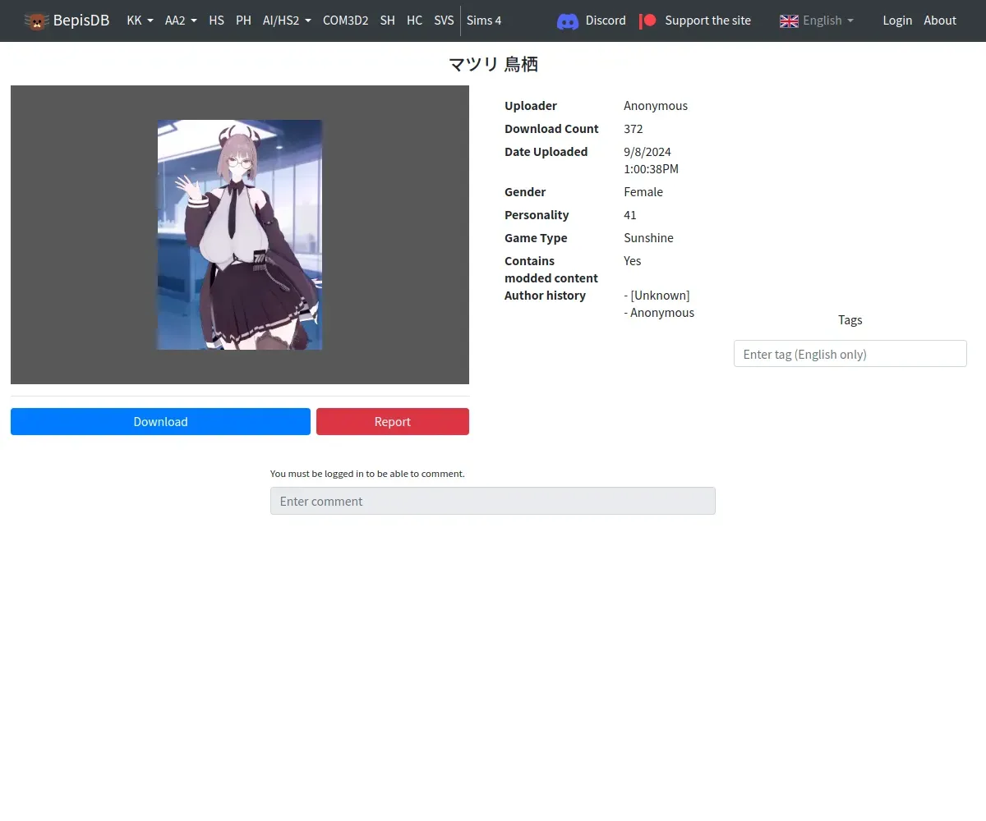The height and width of the screenshot is (821, 986).
Task: Focus the Enter tag input field
Action: click(850, 354)
